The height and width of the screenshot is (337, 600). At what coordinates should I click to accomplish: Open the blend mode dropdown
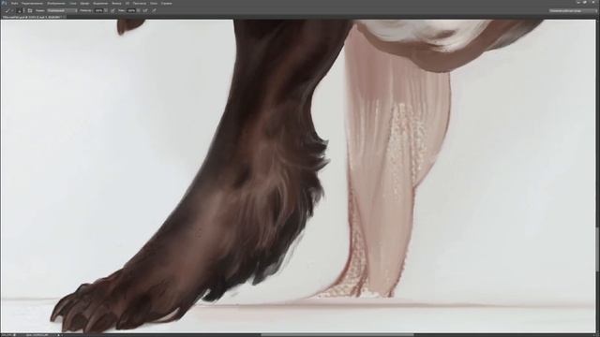click(62, 10)
